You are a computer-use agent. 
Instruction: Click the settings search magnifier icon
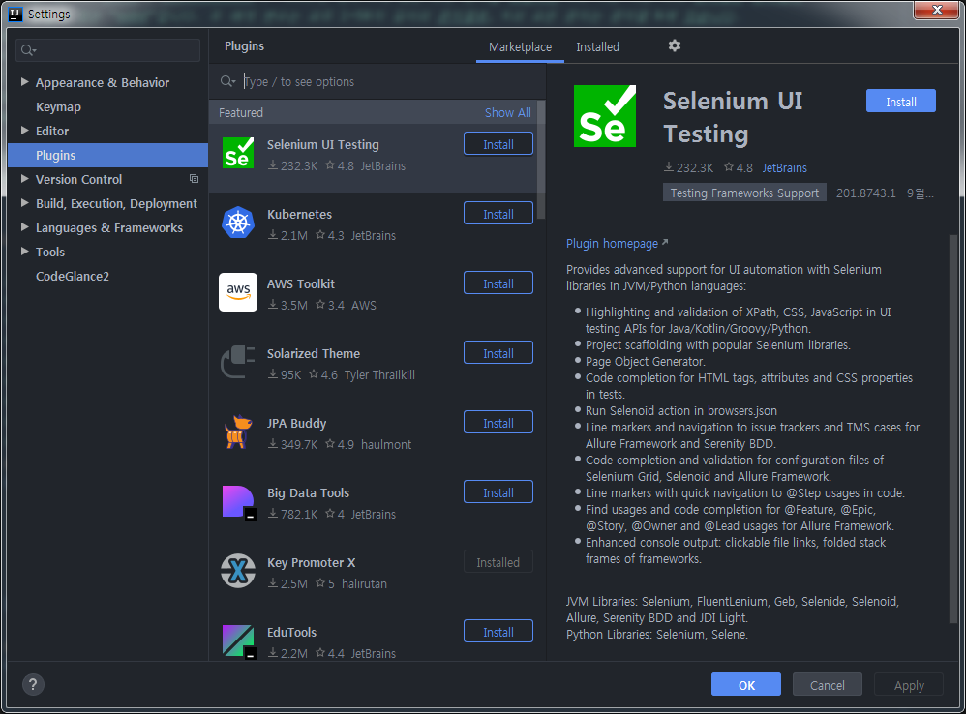[28, 50]
